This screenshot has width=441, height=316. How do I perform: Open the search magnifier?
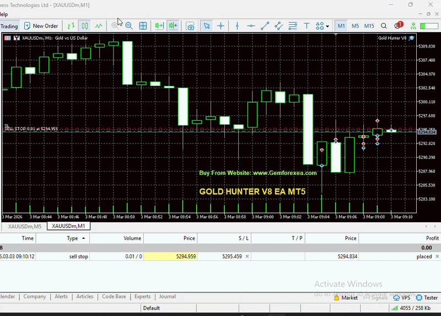coord(384,26)
